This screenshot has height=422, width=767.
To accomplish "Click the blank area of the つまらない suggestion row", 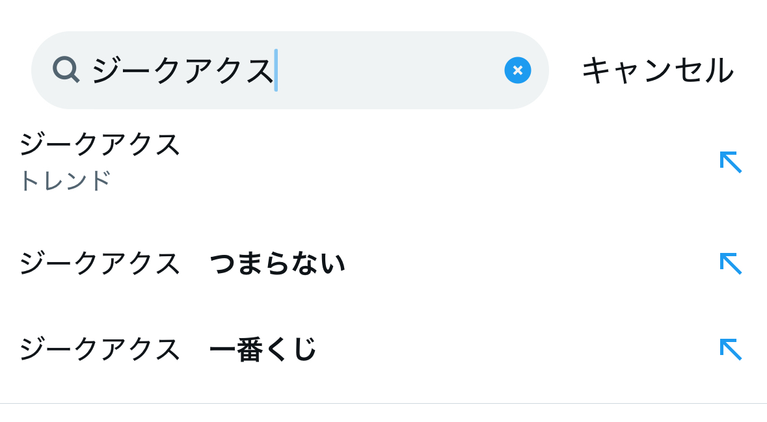I will 520,263.
